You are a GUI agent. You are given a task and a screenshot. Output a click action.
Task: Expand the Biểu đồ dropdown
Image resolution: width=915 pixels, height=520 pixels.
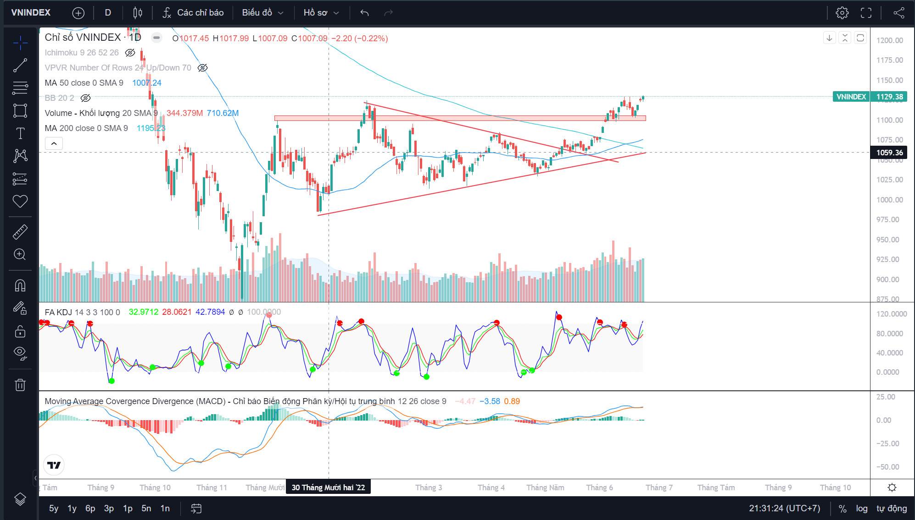[x=262, y=13]
